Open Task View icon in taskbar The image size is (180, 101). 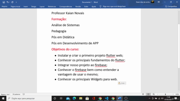click(x=61, y=98)
